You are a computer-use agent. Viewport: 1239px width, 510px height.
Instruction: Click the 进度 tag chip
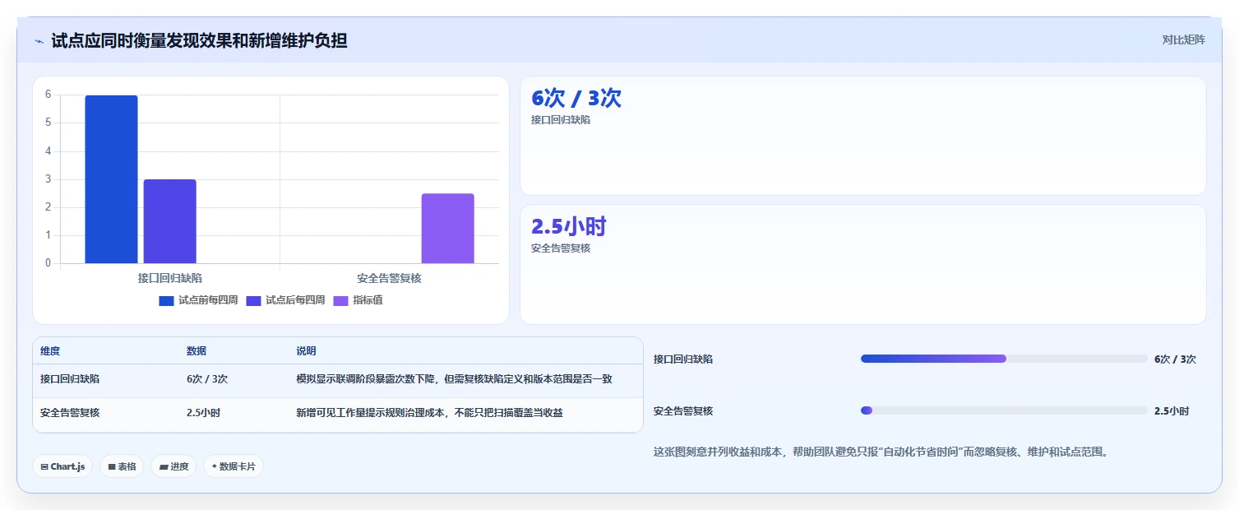173,466
